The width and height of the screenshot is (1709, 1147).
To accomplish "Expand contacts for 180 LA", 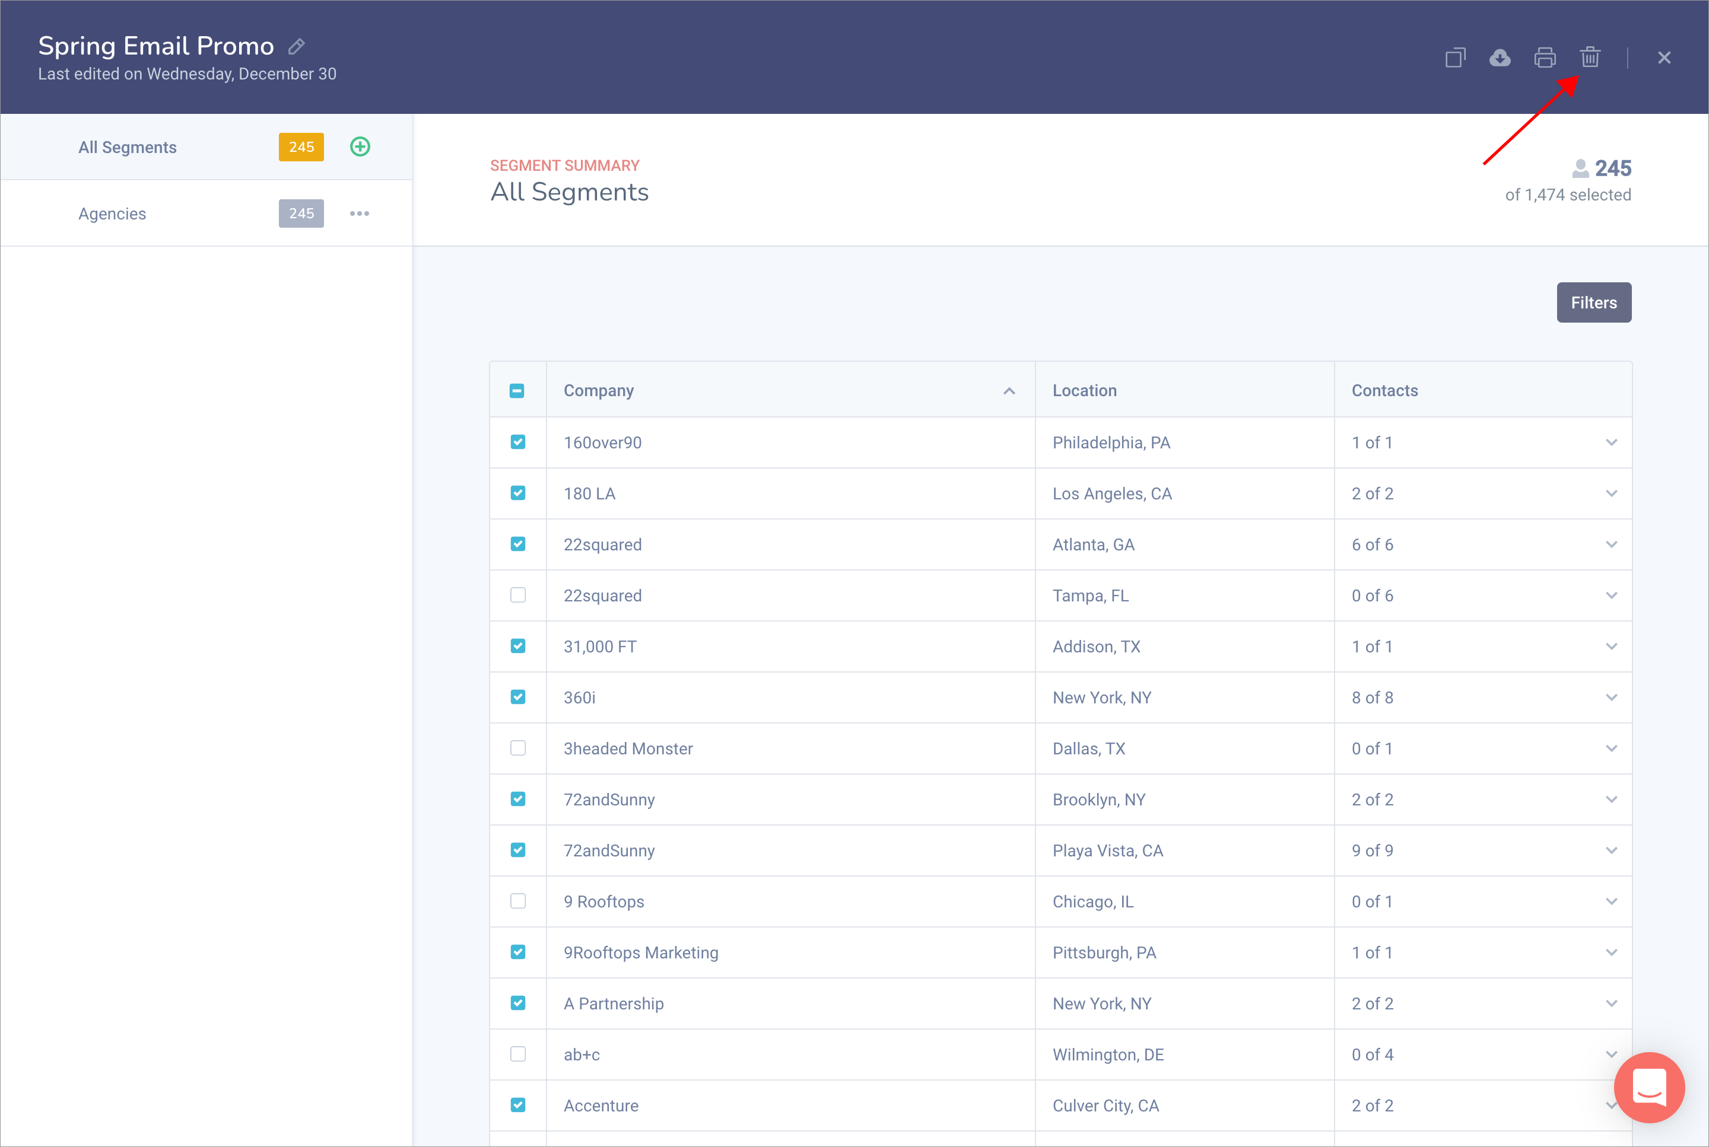I will click(1612, 494).
